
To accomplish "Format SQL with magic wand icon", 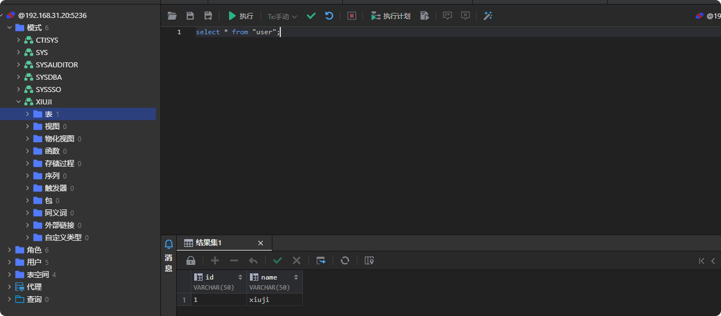I will 488,16.
